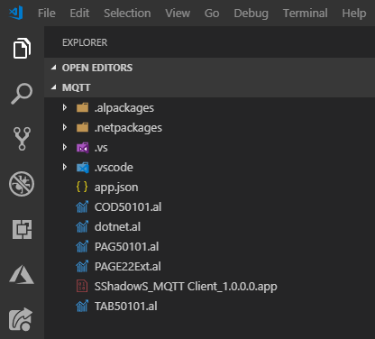Click the EXPLORER panel title
Viewport: 375px width, 339px height.
pos(85,42)
